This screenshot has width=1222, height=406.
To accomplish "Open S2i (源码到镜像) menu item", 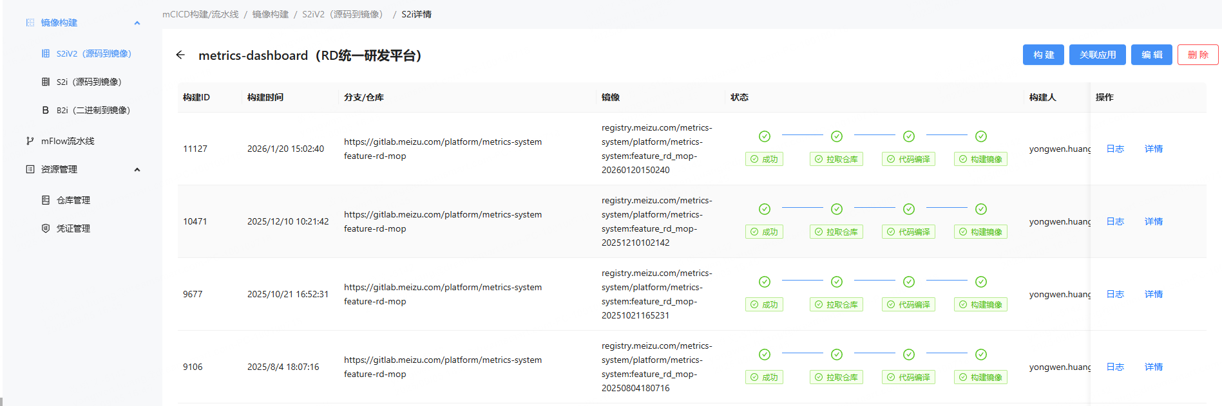I will (x=89, y=82).
